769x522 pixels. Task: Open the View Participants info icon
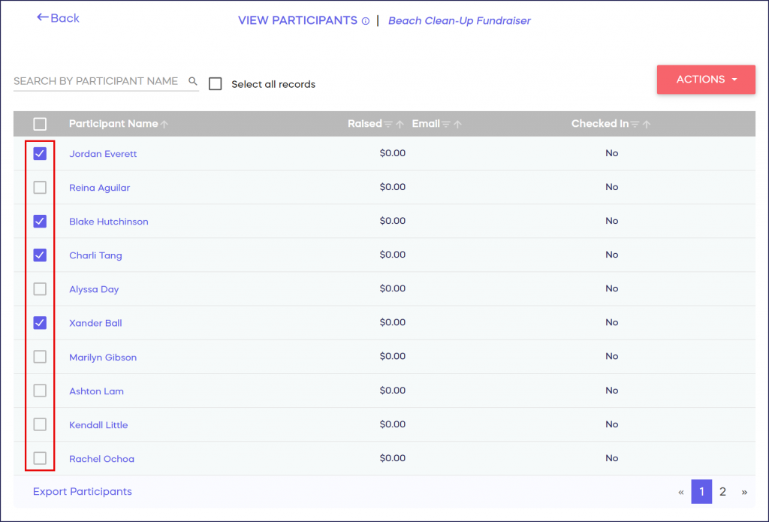pyautogui.click(x=366, y=21)
